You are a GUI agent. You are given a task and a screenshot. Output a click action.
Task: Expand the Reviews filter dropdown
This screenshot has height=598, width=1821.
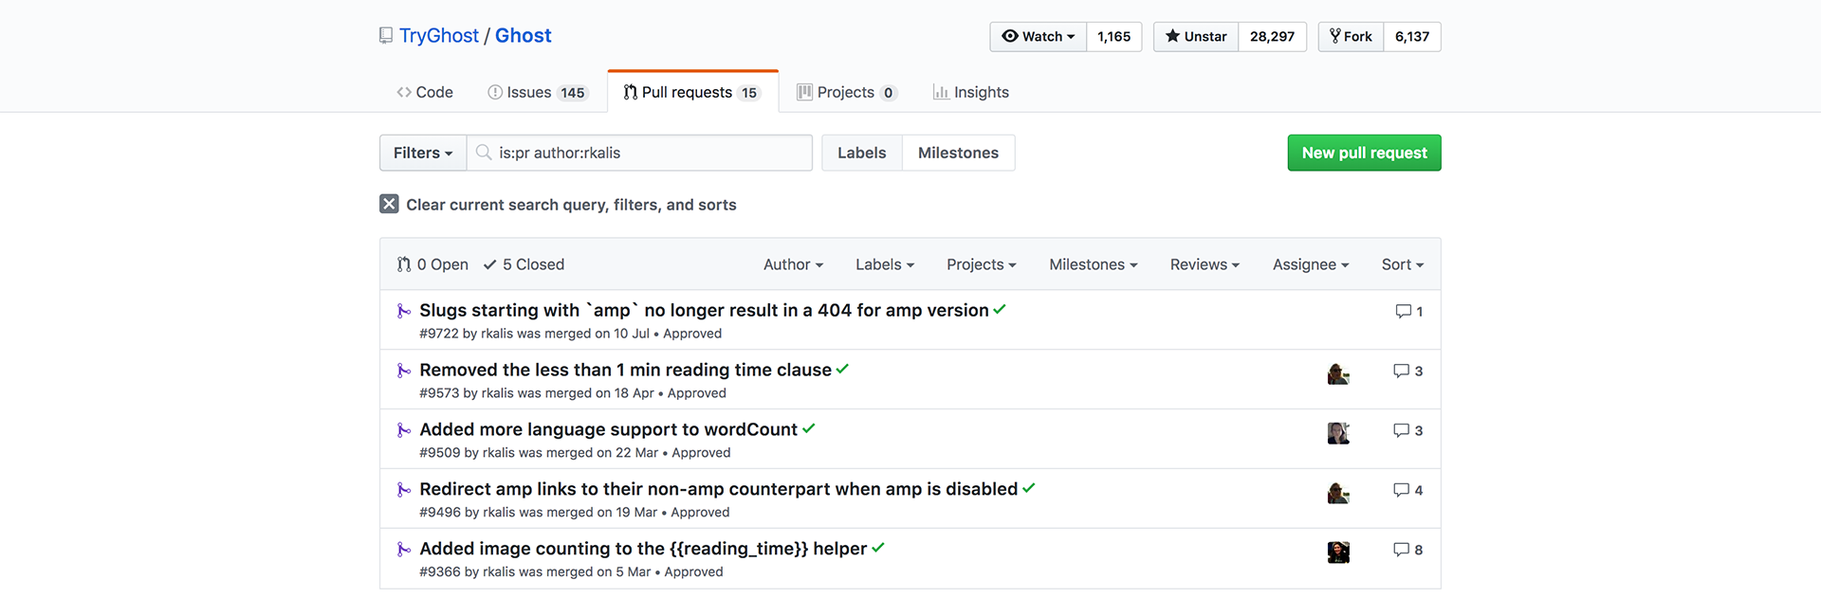(1205, 264)
